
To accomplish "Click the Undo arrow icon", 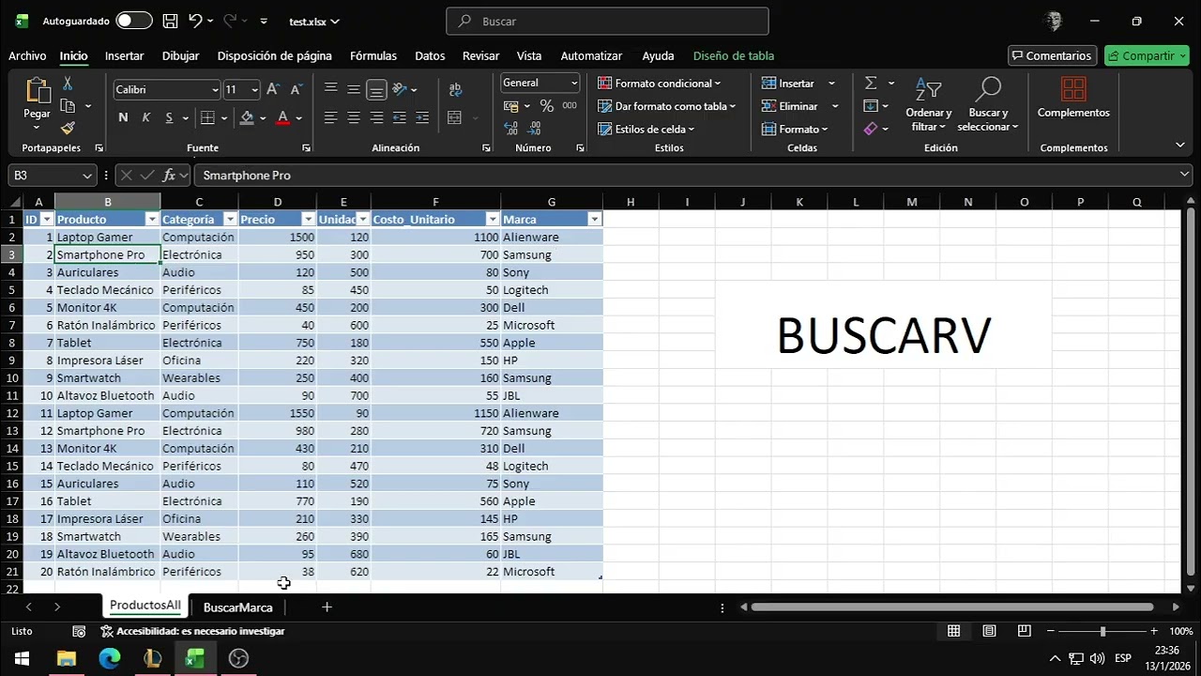I will 195,21.
